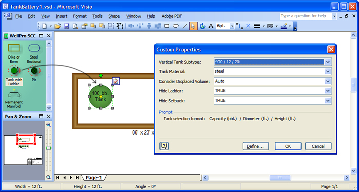The image size is (359, 192).
Task: Expand the Vertical Tank Subtype dropdown
Action: pos(328,62)
